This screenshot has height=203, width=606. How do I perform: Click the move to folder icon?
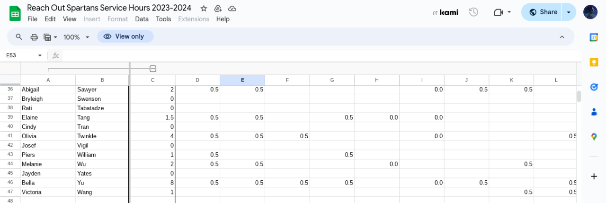pos(218,9)
